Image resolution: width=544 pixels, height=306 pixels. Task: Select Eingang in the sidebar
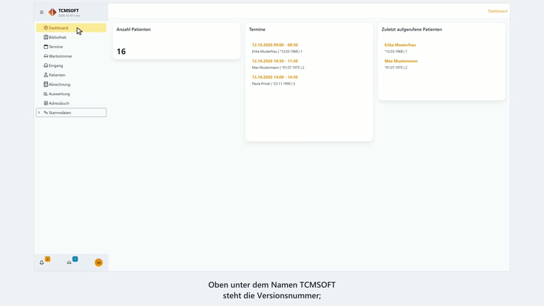(x=56, y=65)
